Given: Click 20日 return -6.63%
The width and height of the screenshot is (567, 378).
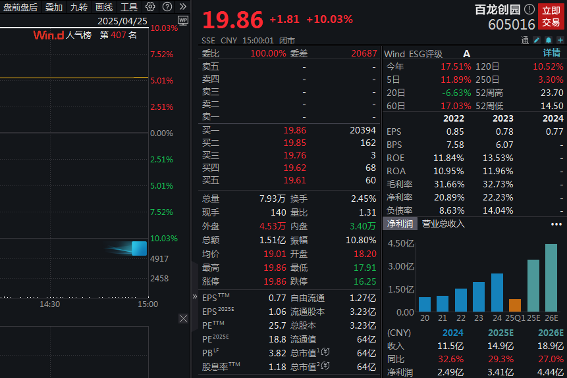Looking at the screenshot, I should (x=456, y=93).
